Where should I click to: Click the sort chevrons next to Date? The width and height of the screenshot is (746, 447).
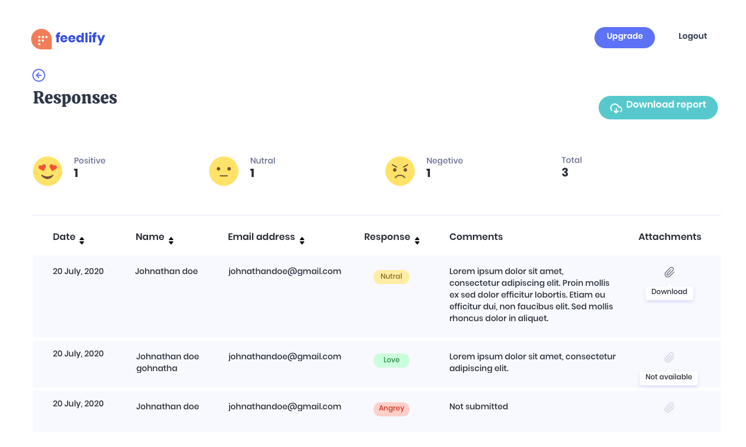tap(82, 240)
